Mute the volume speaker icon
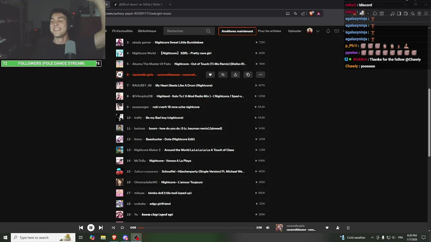 (268, 228)
